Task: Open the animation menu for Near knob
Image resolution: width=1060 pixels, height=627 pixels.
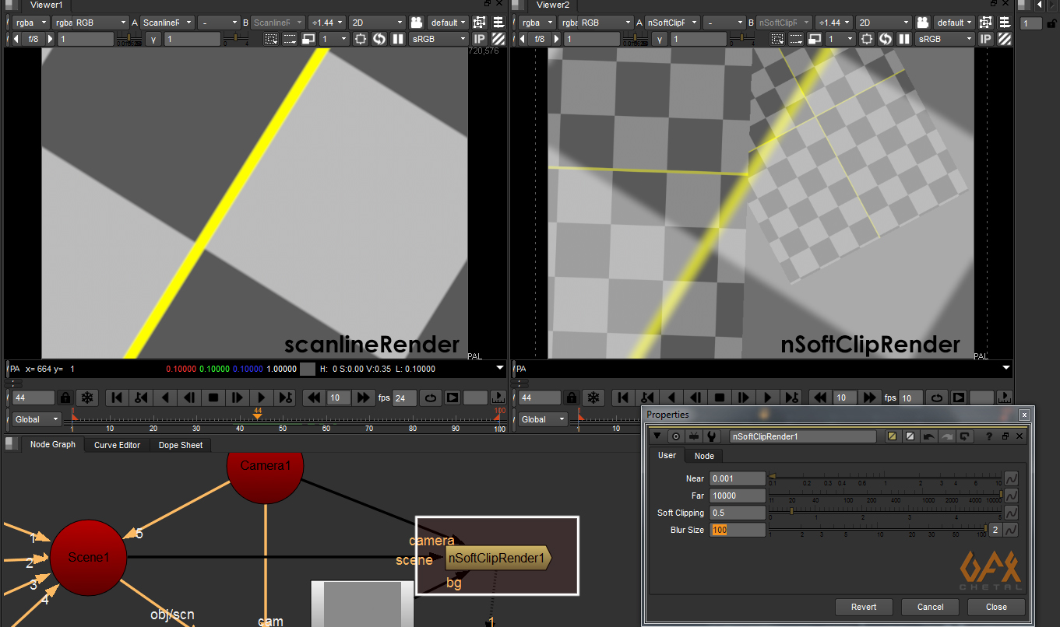Action: pyautogui.click(x=1012, y=478)
